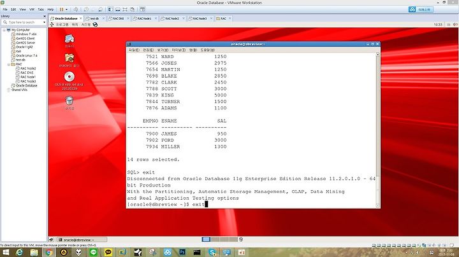Open the snapshot manager toolbar icon
Viewport: 459px width, 257px height.
(101, 10)
